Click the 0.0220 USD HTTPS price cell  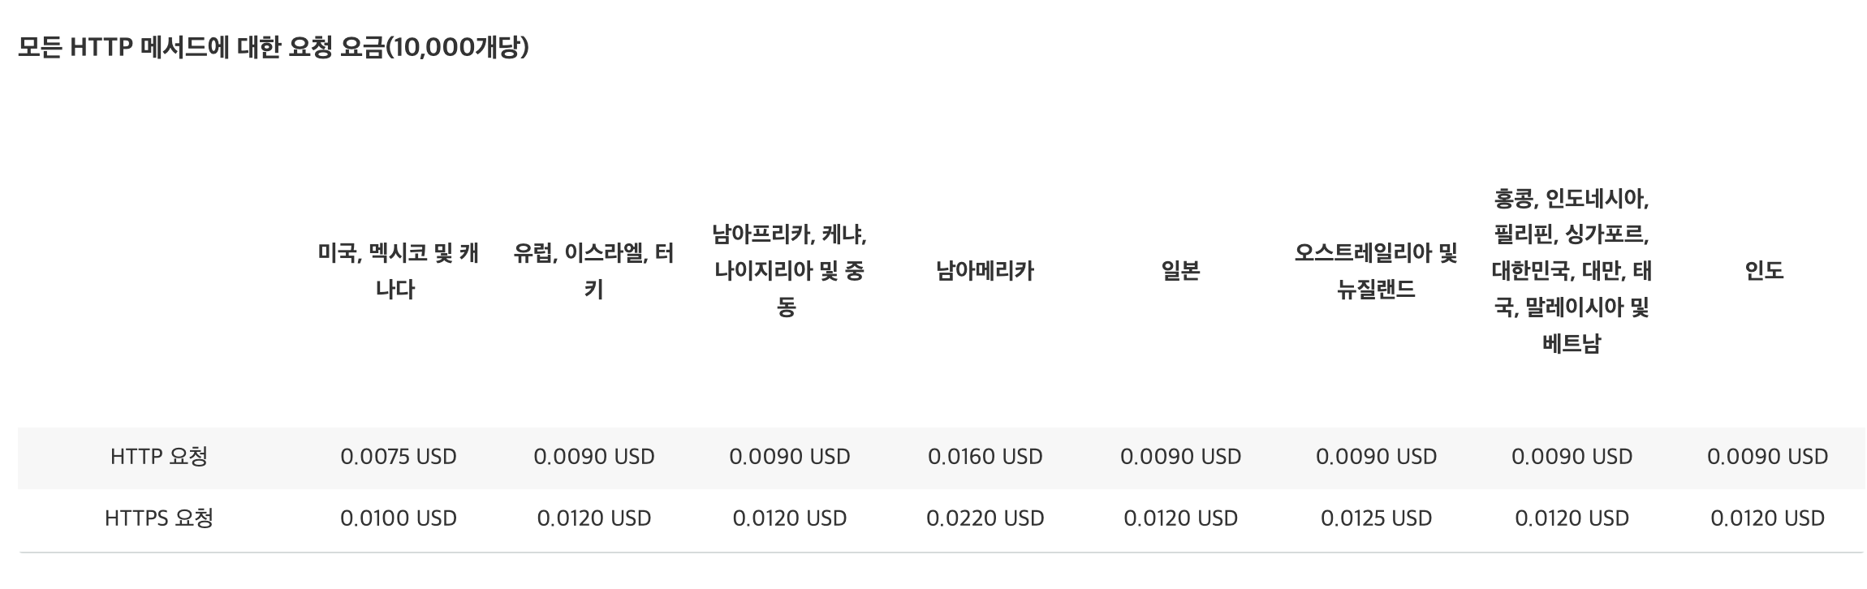point(985,518)
